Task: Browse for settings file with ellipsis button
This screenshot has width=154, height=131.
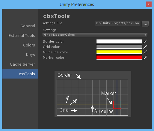Action: pos(145,24)
